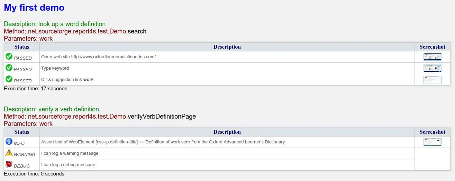Click the Screenshot header in verifyVerbDefinitionPage table
Image resolution: width=455 pixels, height=181 pixels.
(x=433, y=132)
